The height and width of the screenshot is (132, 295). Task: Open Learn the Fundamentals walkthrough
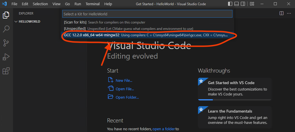[x=234, y=117]
